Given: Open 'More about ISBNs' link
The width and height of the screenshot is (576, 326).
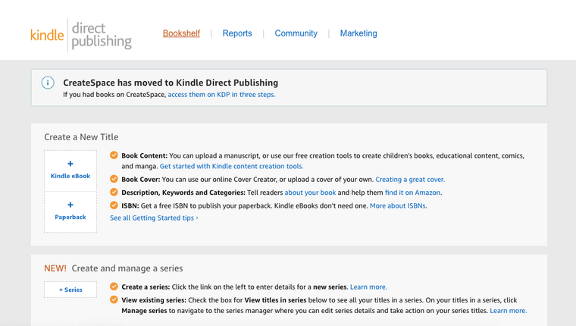Looking at the screenshot, I should [397, 205].
